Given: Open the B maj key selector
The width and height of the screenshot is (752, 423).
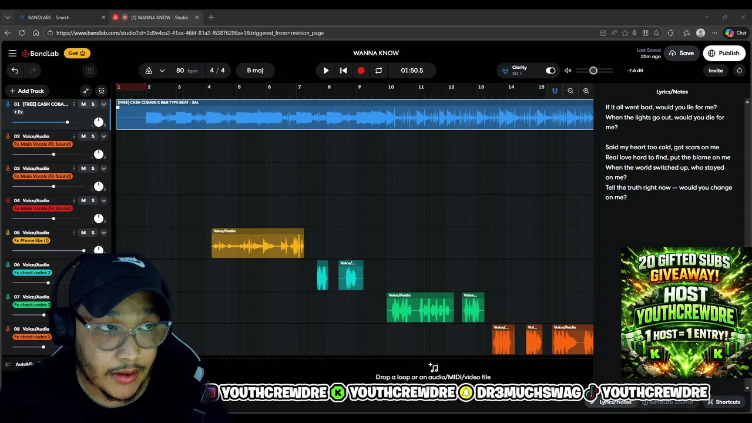Looking at the screenshot, I should [255, 70].
